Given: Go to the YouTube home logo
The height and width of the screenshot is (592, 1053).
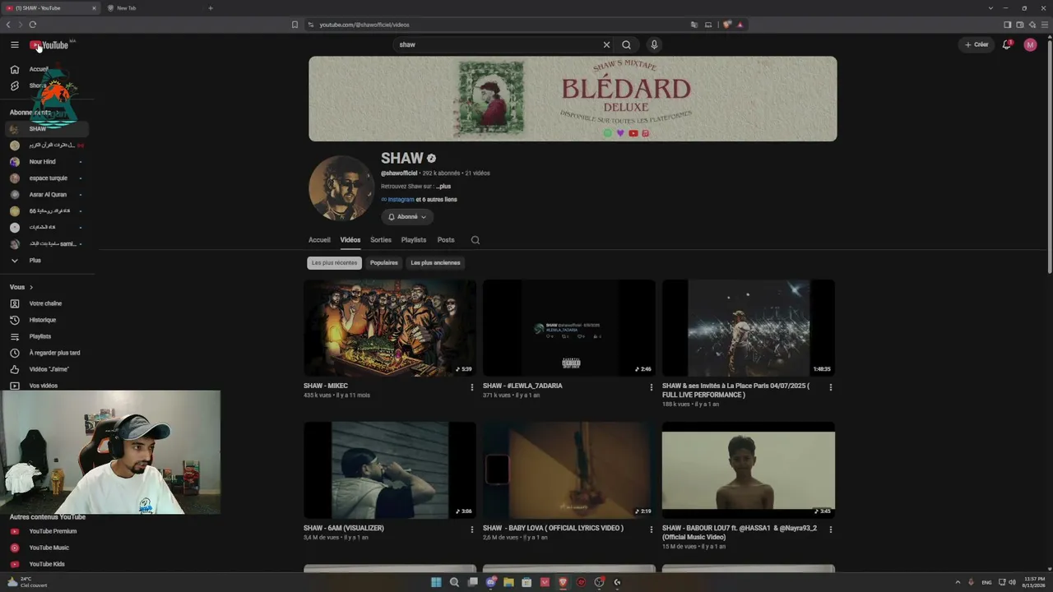Looking at the screenshot, I should [49, 45].
